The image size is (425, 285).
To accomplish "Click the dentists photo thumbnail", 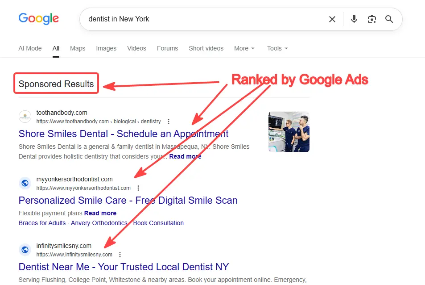I will click(289, 132).
